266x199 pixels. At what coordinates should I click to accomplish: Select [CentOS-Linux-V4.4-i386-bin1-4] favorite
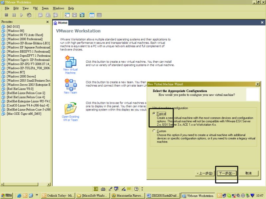pyautogui.click(x=28, y=105)
